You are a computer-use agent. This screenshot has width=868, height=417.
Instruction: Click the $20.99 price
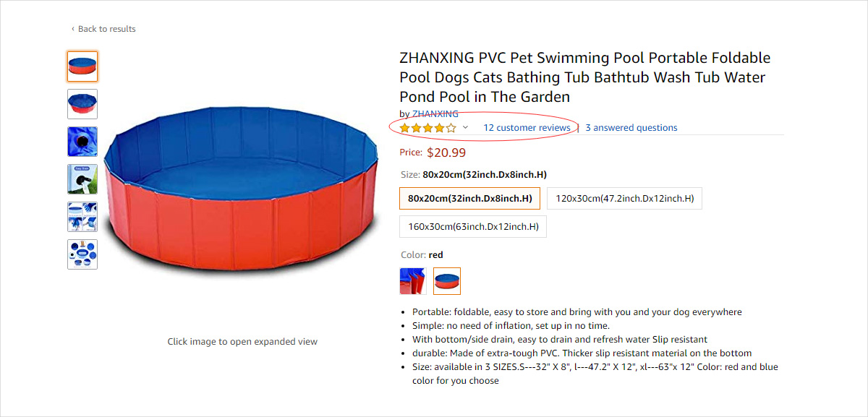point(446,152)
